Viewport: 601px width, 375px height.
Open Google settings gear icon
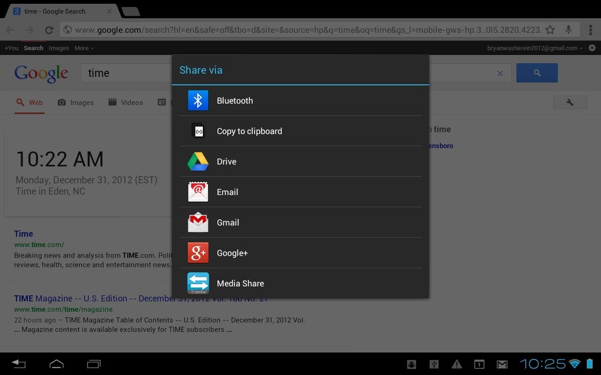pos(592,48)
